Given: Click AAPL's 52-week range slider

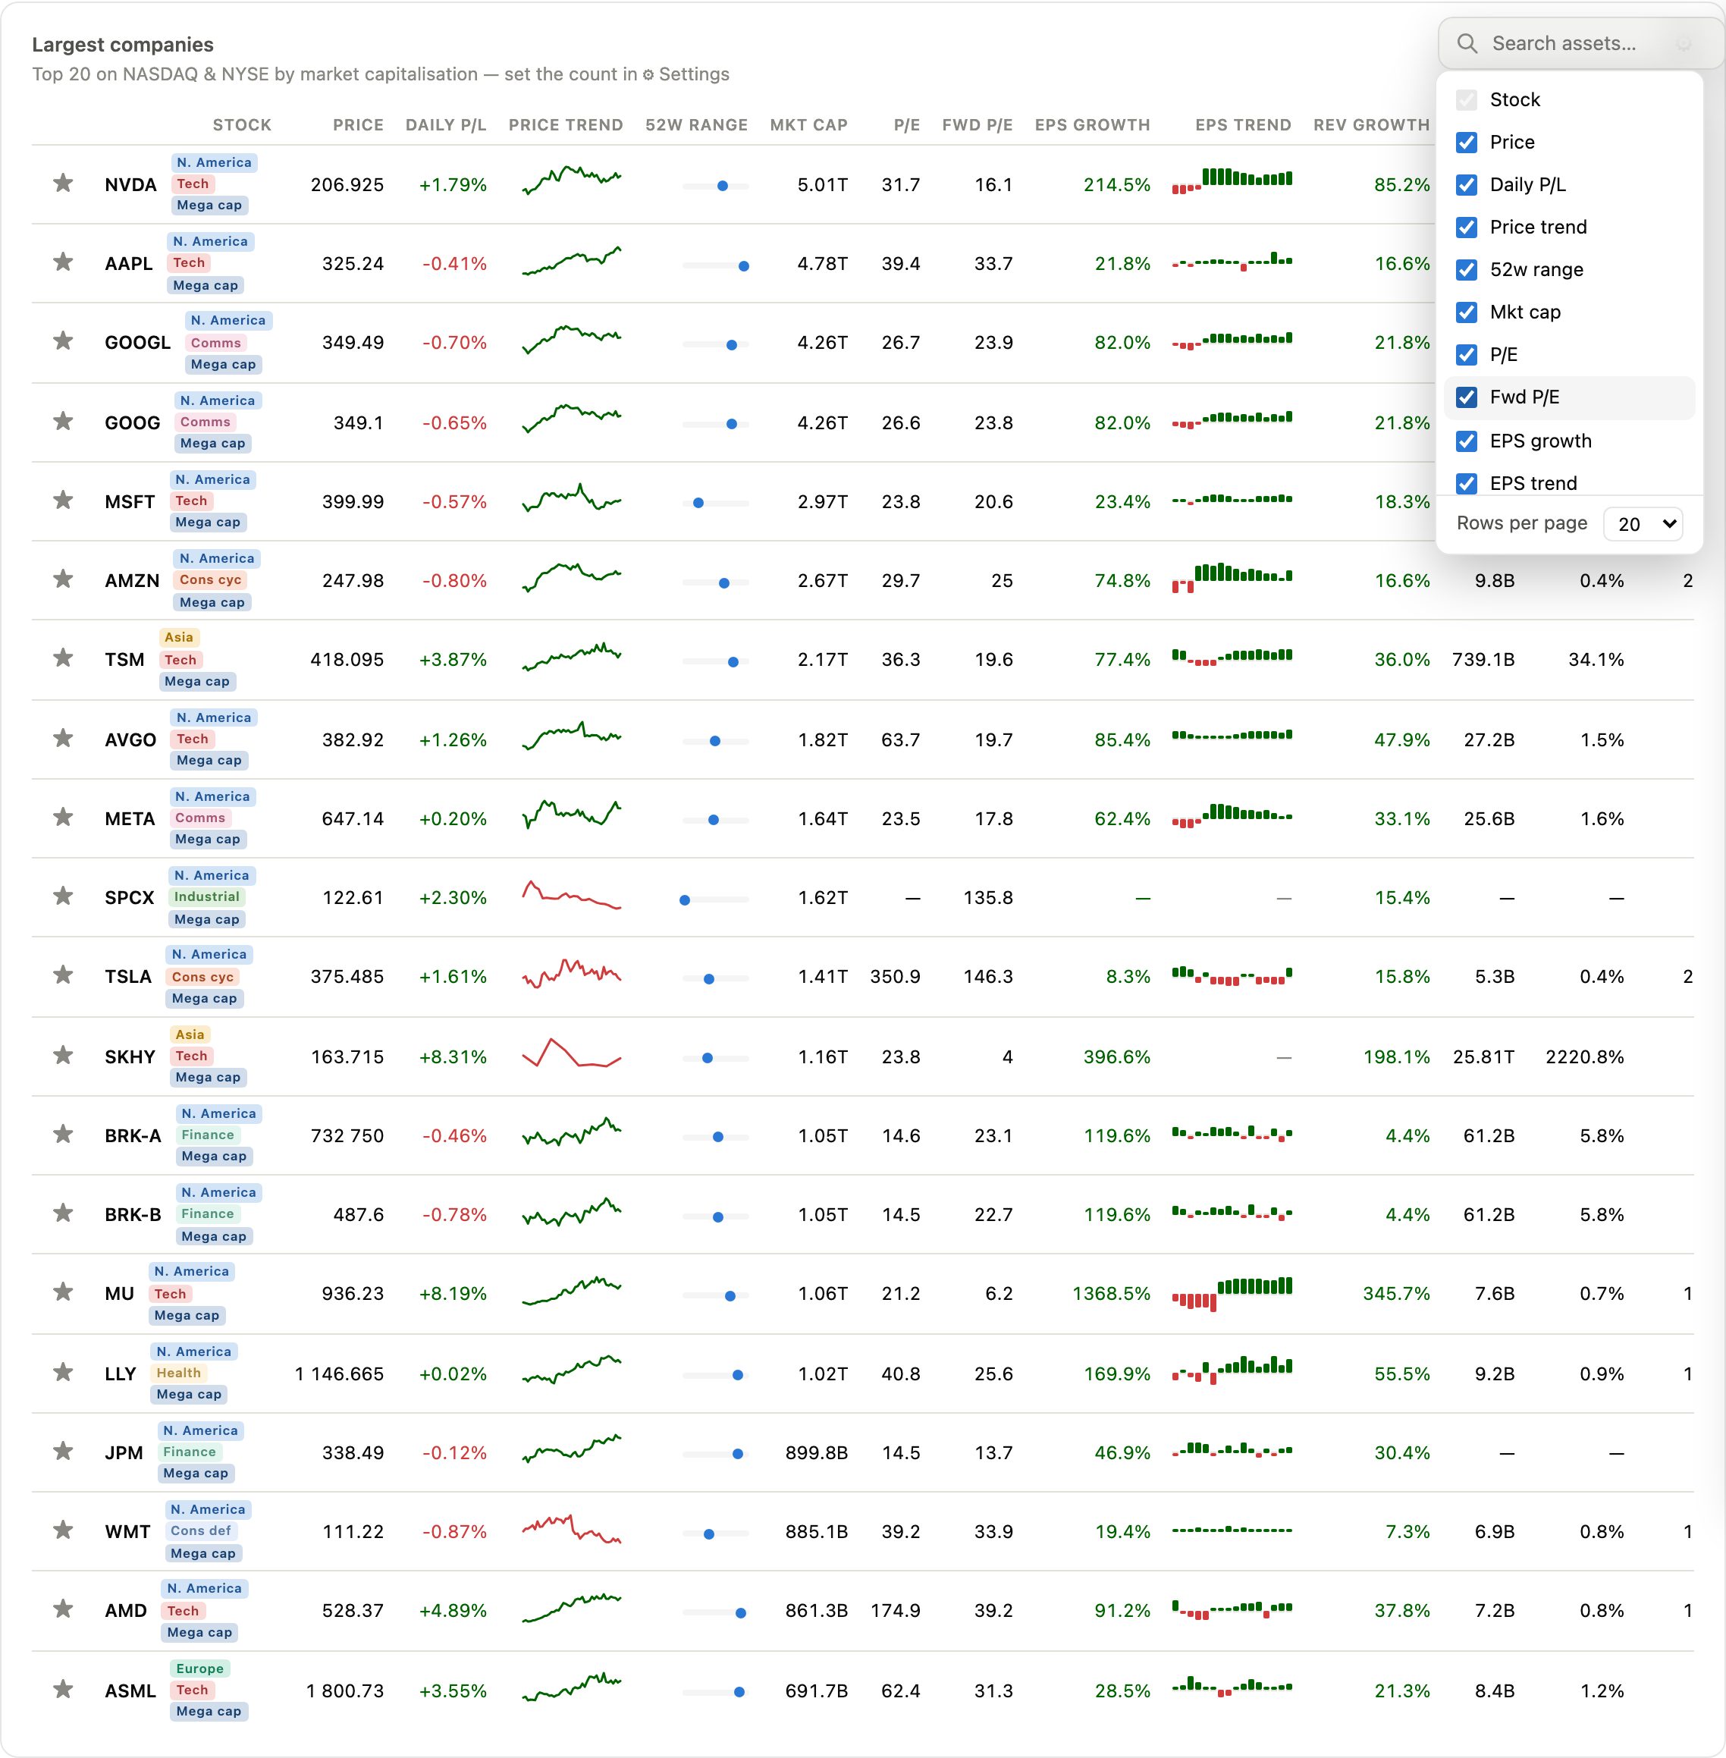Looking at the screenshot, I should pyautogui.click(x=716, y=265).
